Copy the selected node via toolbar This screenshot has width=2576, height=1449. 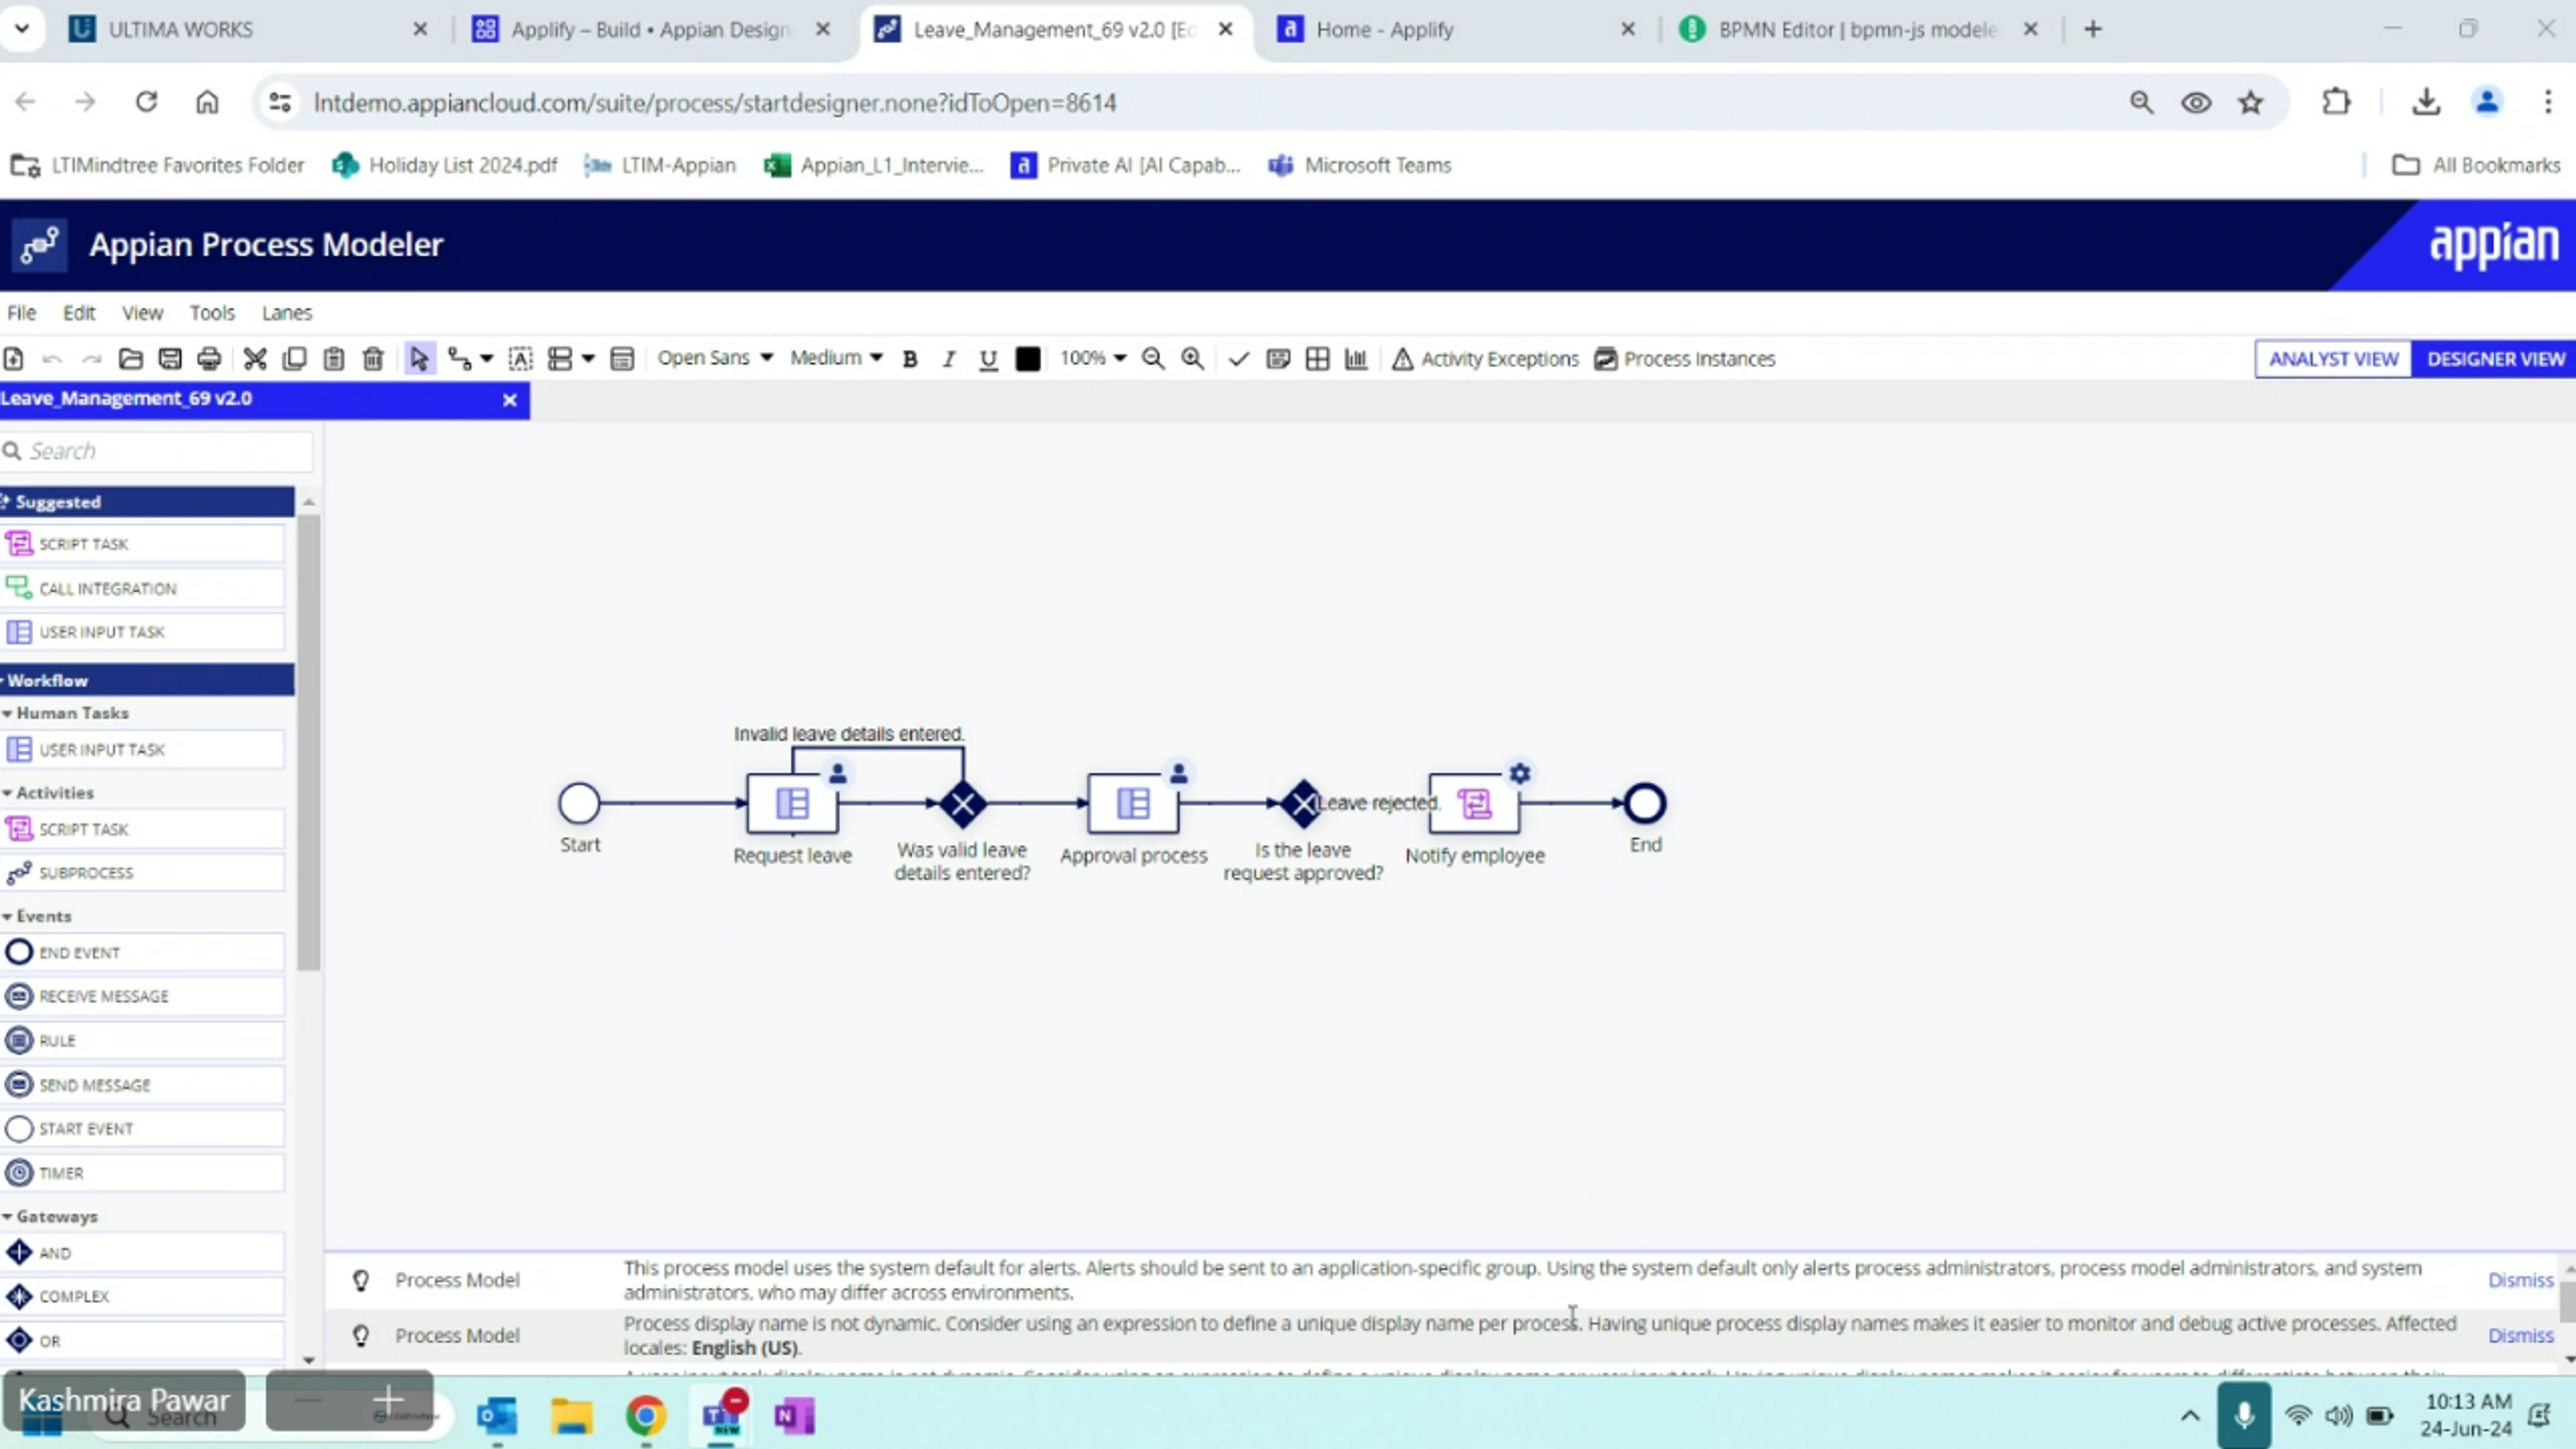[294, 359]
